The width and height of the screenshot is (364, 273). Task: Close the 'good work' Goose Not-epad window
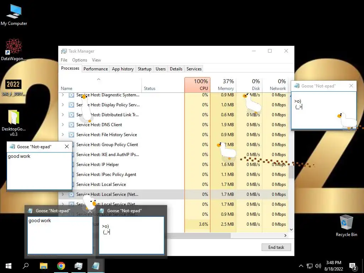[x=67, y=146]
